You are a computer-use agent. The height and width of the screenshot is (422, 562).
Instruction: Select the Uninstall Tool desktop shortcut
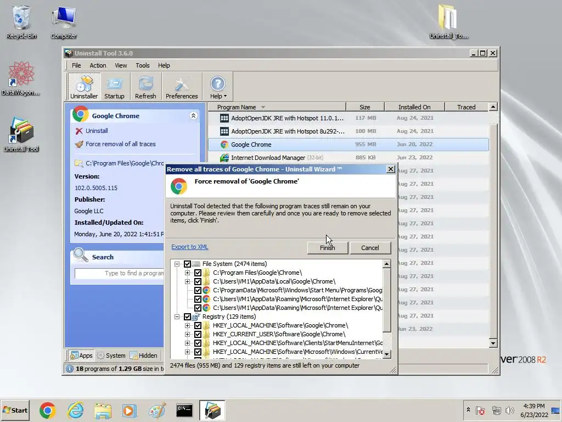click(21, 135)
